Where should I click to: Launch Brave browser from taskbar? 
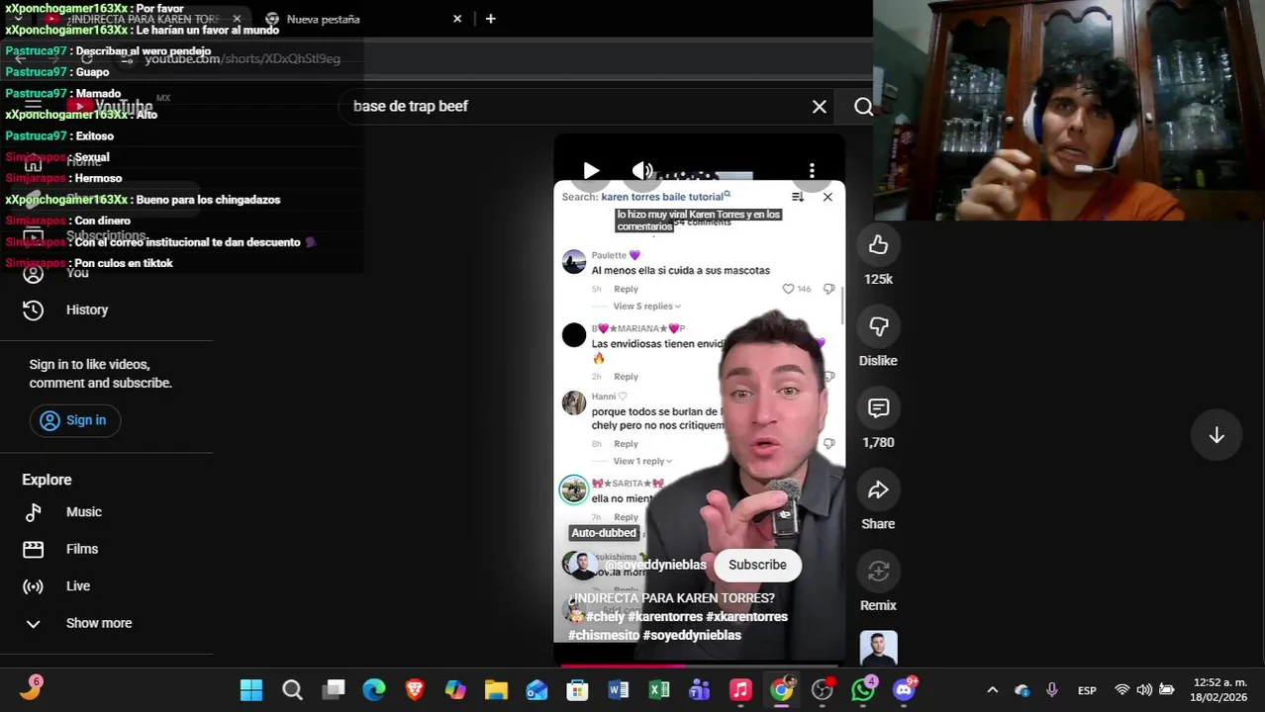click(415, 690)
